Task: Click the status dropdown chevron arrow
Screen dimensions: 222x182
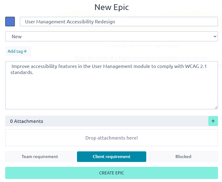Action: (x=215, y=36)
